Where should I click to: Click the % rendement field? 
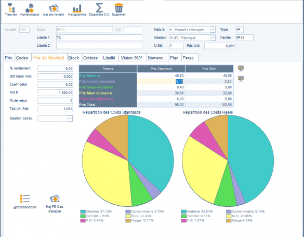(55, 68)
